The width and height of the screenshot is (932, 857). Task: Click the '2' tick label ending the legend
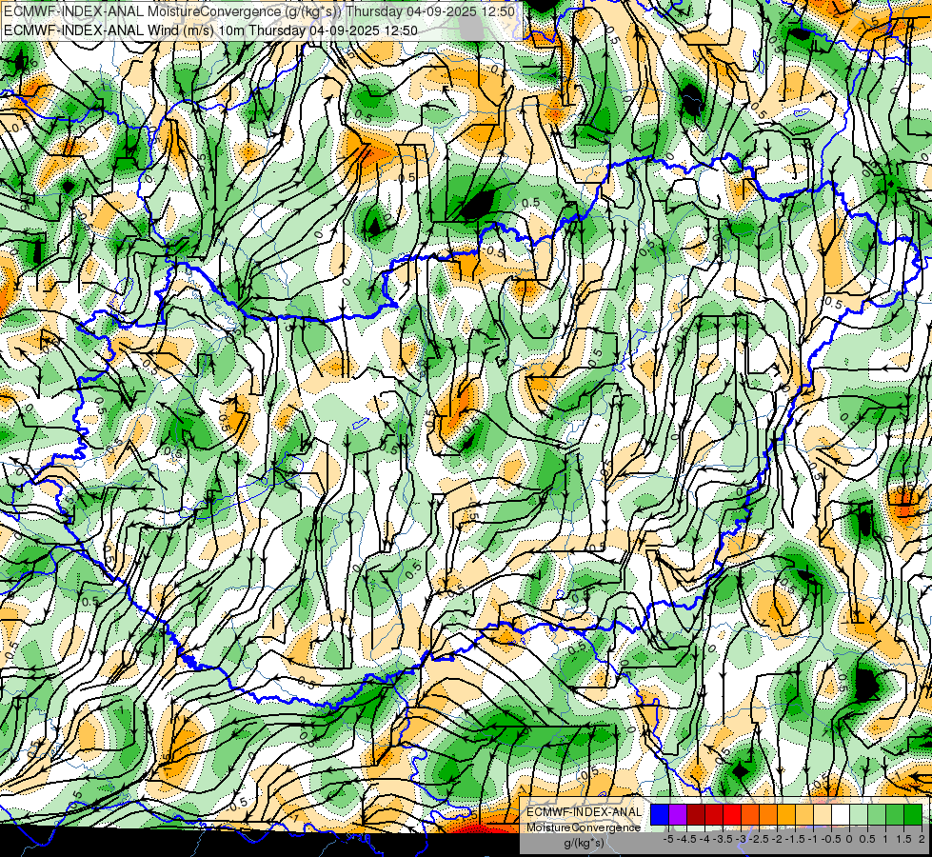pyautogui.click(x=922, y=839)
